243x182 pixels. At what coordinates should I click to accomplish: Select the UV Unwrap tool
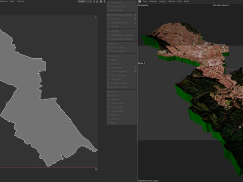pyautogui.click(x=120, y=19)
